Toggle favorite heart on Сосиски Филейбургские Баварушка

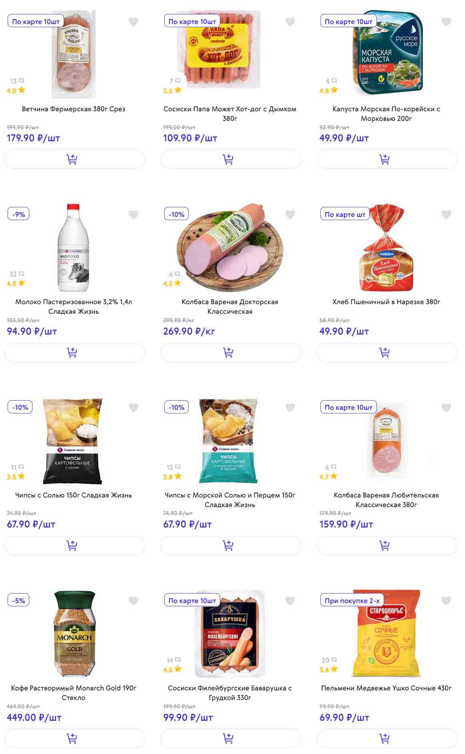pos(290,601)
